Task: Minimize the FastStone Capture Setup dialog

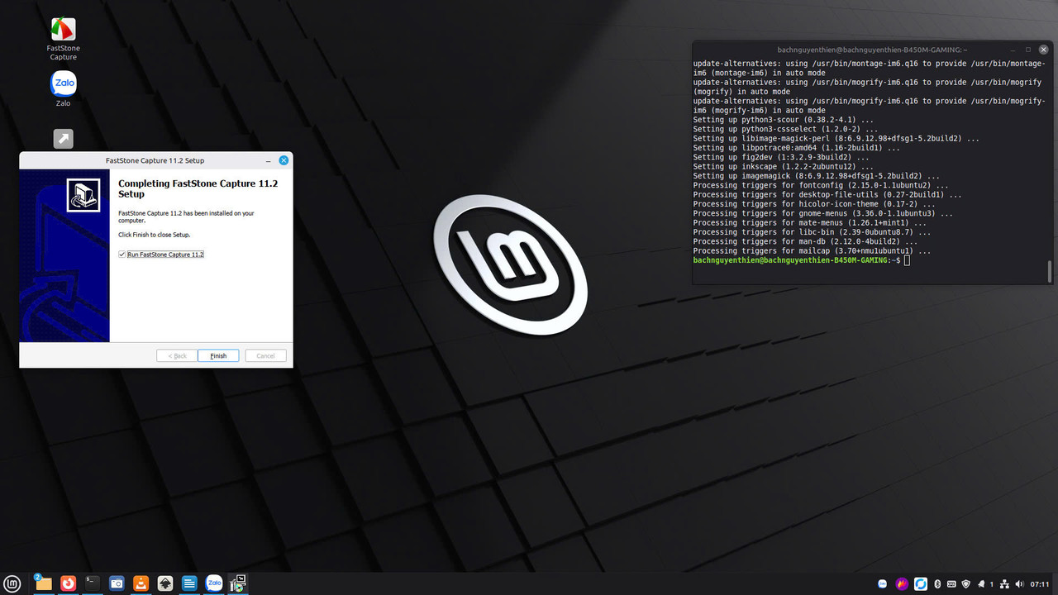Action: point(268,160)
